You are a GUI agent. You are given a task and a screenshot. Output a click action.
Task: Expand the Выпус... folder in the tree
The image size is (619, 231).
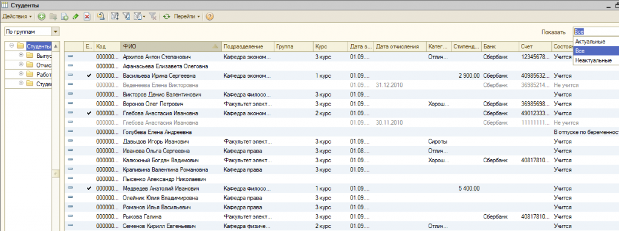21,55
